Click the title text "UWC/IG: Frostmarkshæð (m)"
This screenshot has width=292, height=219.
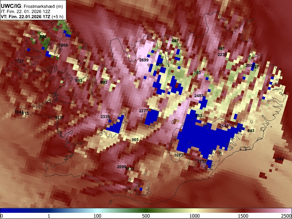[32, 6]
